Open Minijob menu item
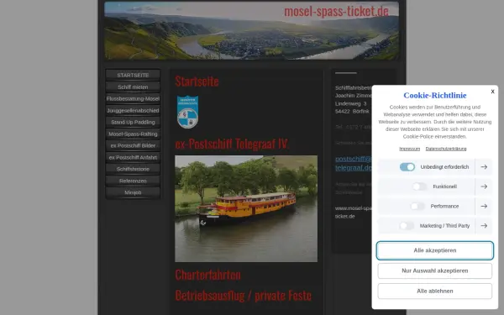Image resolution: width=504 pixels, height=315 pixels. point(133,192)
